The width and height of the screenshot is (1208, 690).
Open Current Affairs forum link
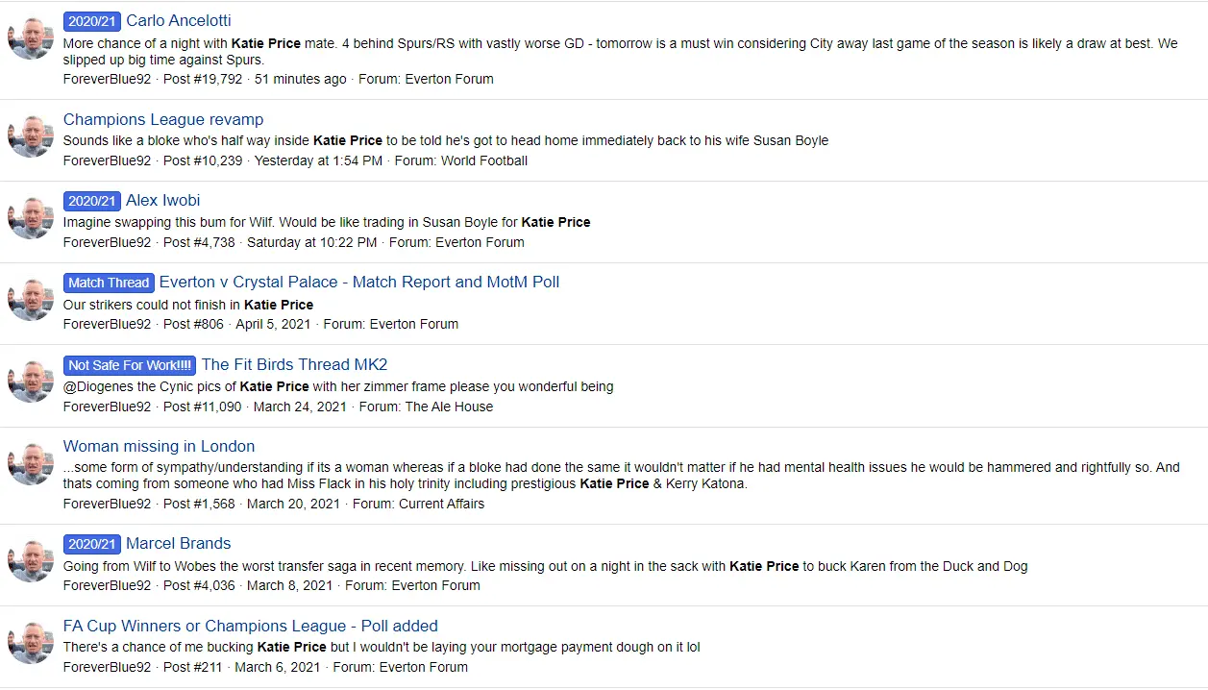pos(441,504)
